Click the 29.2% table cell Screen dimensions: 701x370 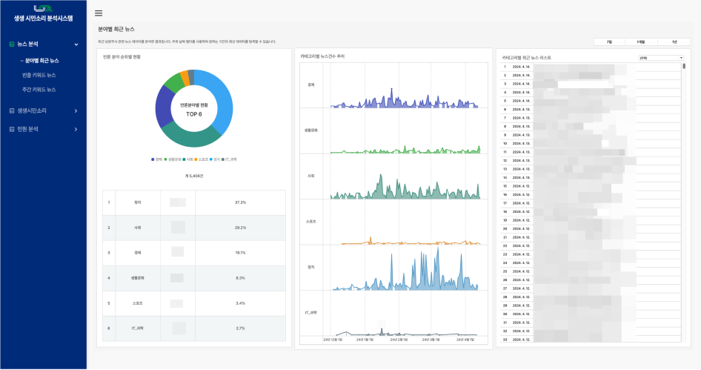(241, 228)
